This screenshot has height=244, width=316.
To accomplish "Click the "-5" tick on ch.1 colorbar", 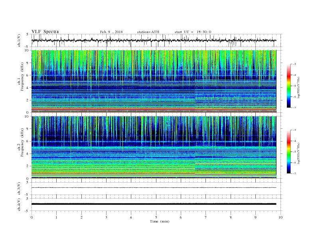I will (294, 86).
